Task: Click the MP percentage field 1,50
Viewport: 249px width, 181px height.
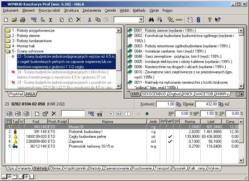Action: pyautogui.click(x=207, y=114)
